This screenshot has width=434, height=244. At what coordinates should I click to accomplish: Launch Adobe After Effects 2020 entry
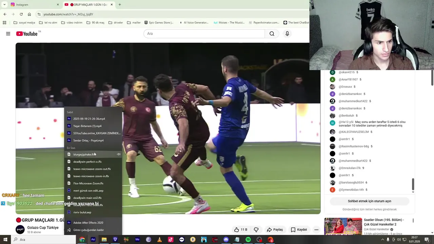(x=93, y=223)
